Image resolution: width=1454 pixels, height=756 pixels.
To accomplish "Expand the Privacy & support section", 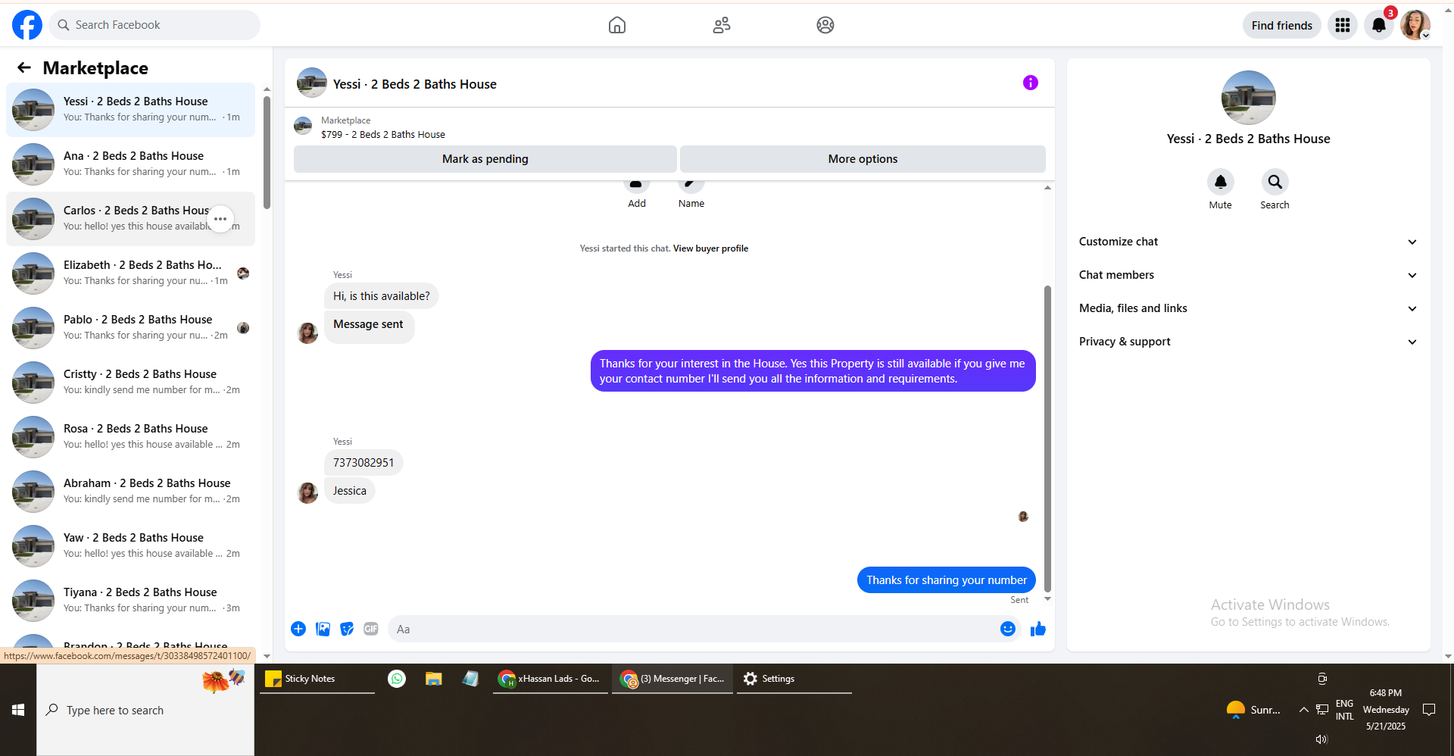I will tap(1248, 342).
